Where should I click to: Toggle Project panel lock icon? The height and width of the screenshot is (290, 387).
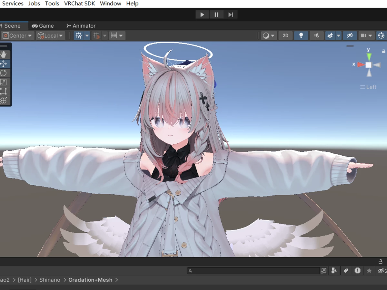[x=380, y=261]
